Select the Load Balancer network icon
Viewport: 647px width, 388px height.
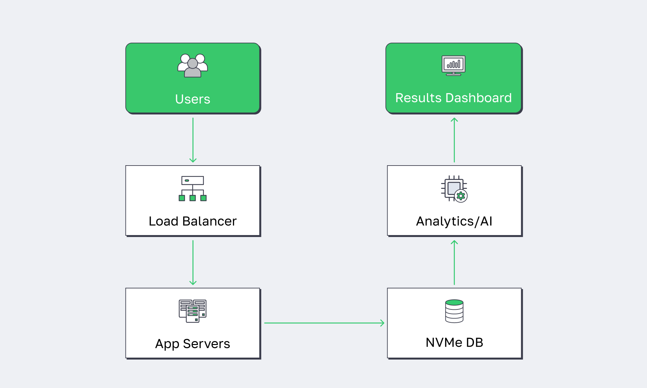pos(193,188)
